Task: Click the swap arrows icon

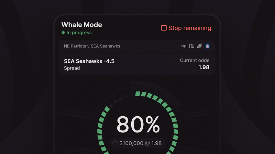Action: [x=184, y=46]
